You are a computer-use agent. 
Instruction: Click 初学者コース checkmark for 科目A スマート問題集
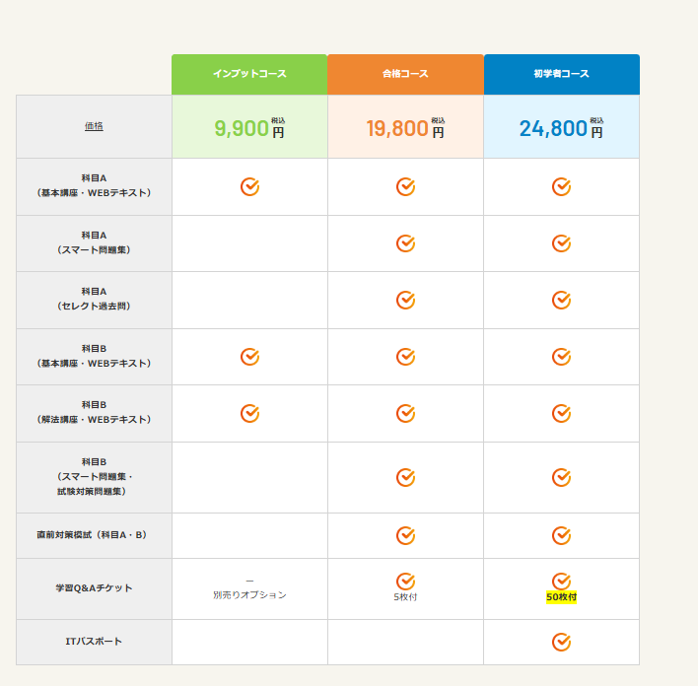(x=561, y=243)
